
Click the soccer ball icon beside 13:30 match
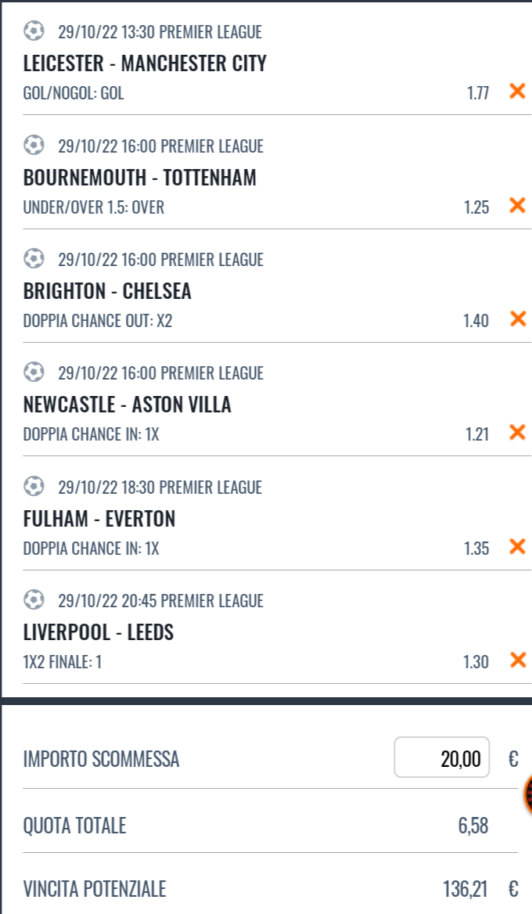click(x=34, y=31)
